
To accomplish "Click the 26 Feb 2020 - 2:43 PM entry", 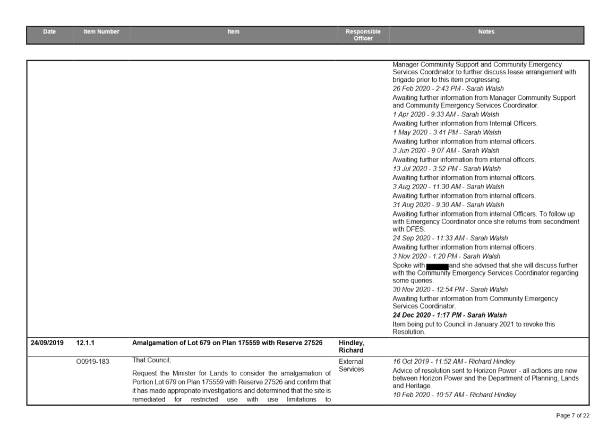I will (x=448, y=89).
